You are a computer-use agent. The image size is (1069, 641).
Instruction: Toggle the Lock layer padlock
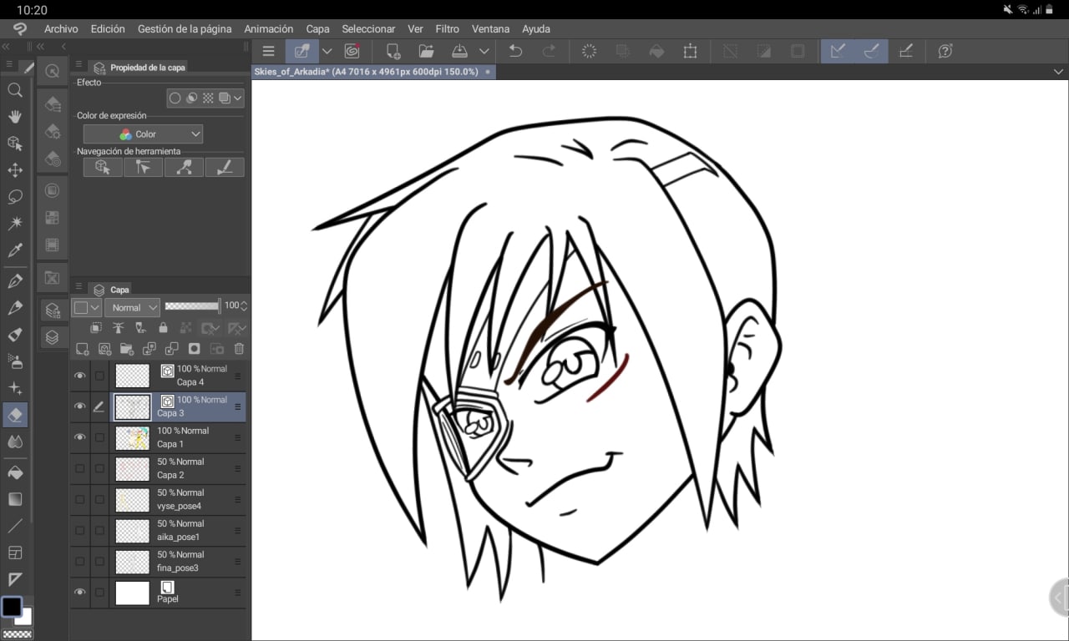(x=163, y=328)
